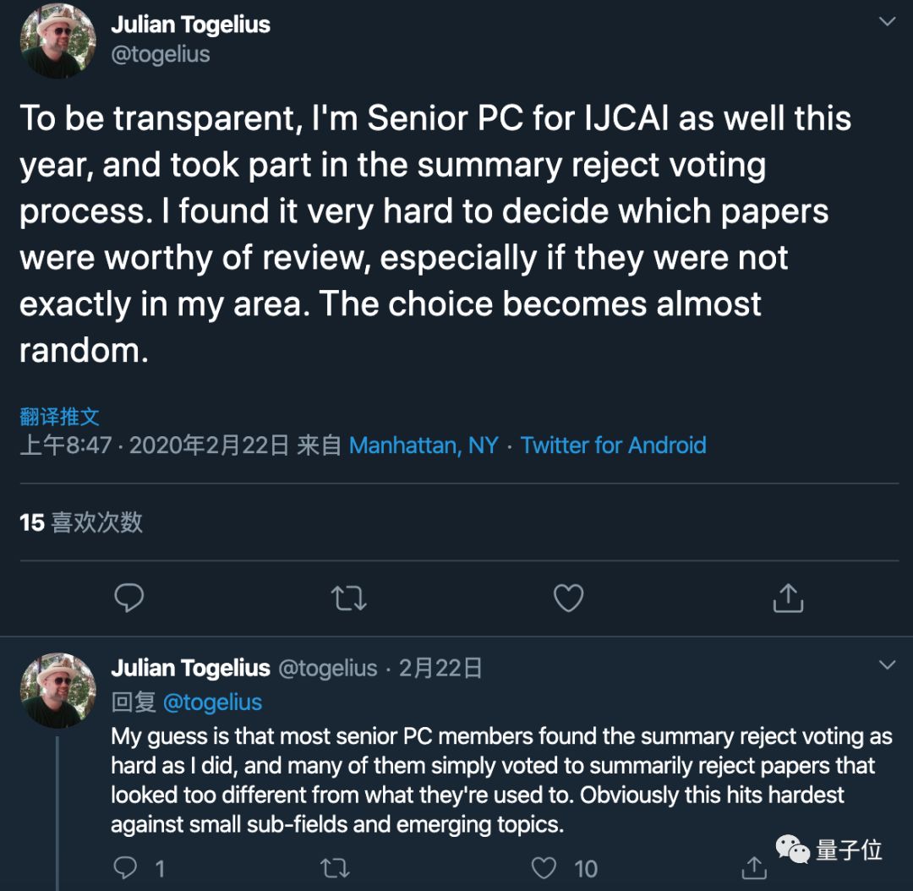This screenshot has height=891, width=913.
Task: Open Julian Togelius's large profile avatar
Action: [57, 40]
